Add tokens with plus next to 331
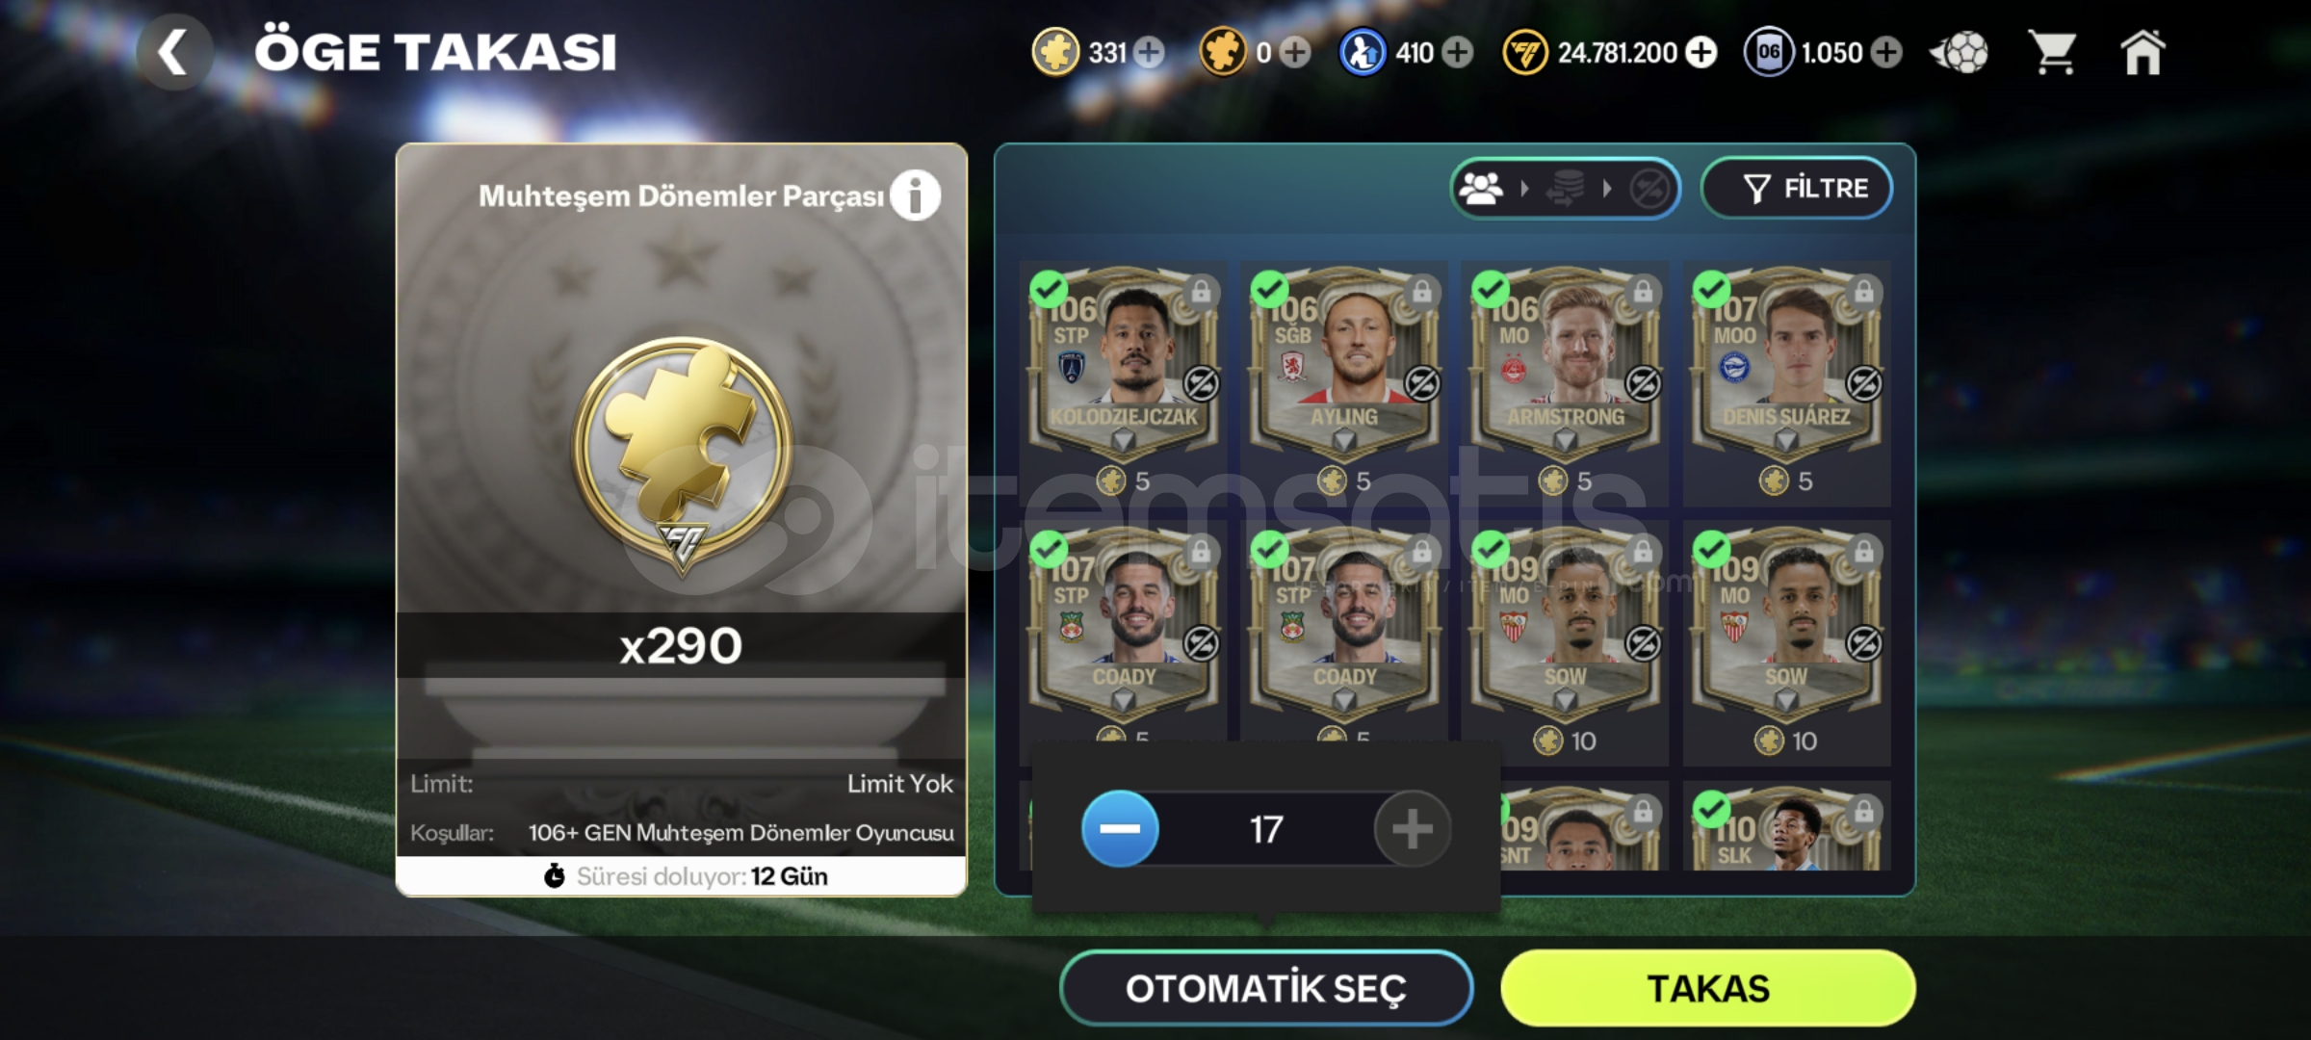2311x1040 pixels. [x=1149, y=52]
